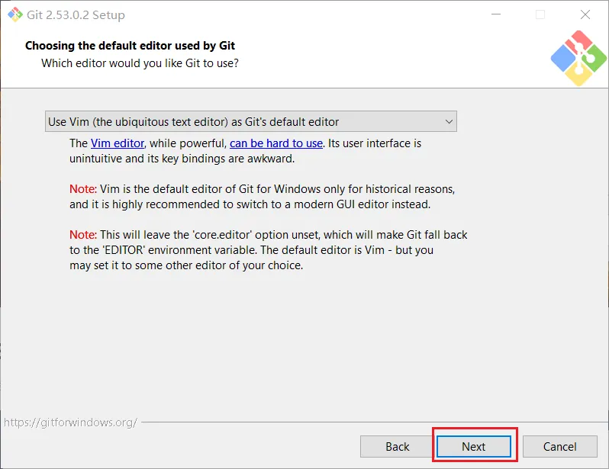This screenshot has width=609, height=469.
Task: Follow the 'can be hard to use' link
Action: click(x=276, y=143)
